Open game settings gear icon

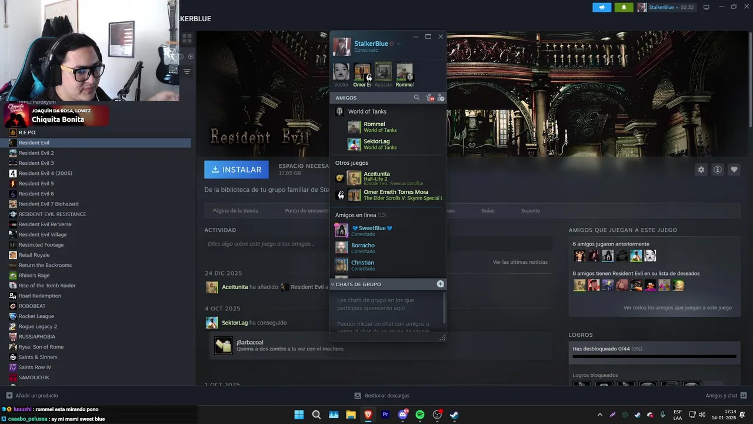point(701,170)
